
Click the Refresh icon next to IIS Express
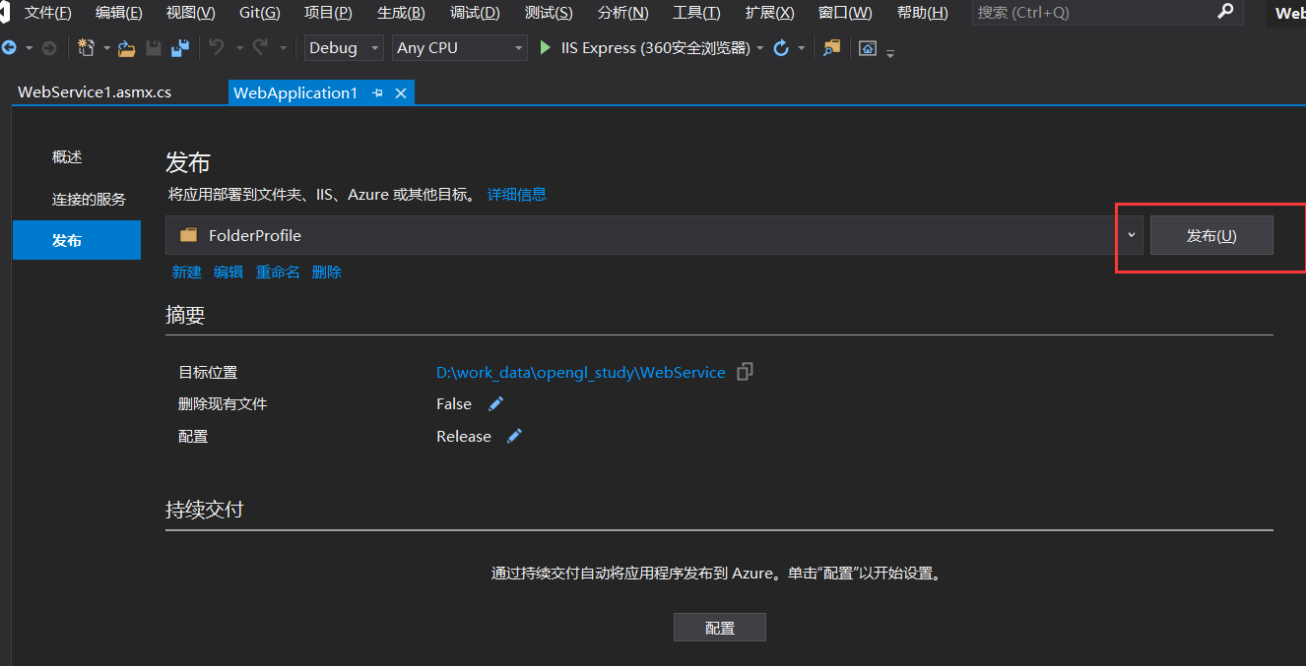click(x=781, y=47)
